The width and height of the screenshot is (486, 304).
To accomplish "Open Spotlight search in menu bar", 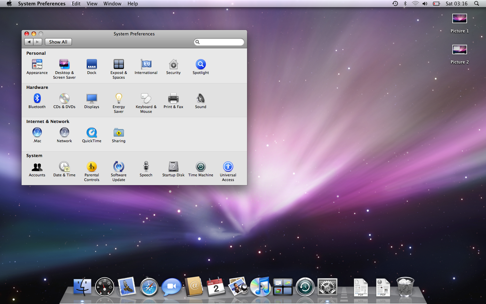I will click(477, 3).
